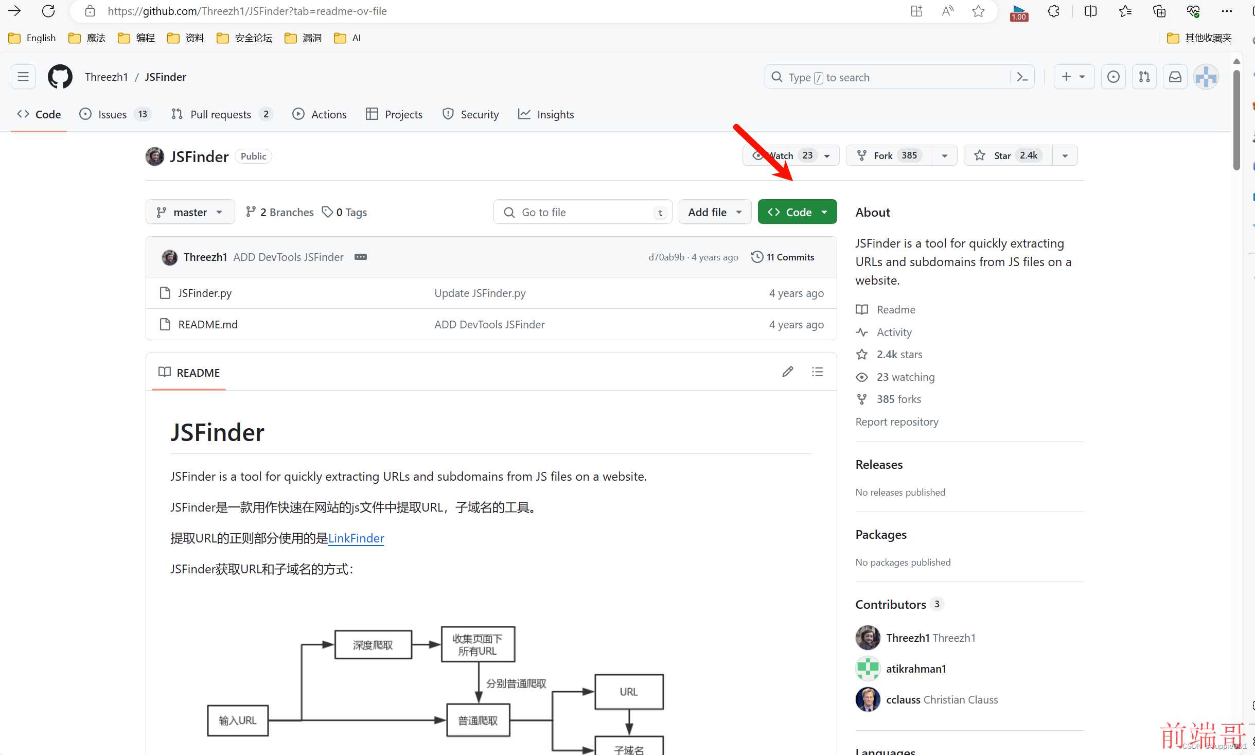Open contributor cclauss Christian Clauss profile
The width and height of the screenshot is (1255, 755).
tap(942, 700)
